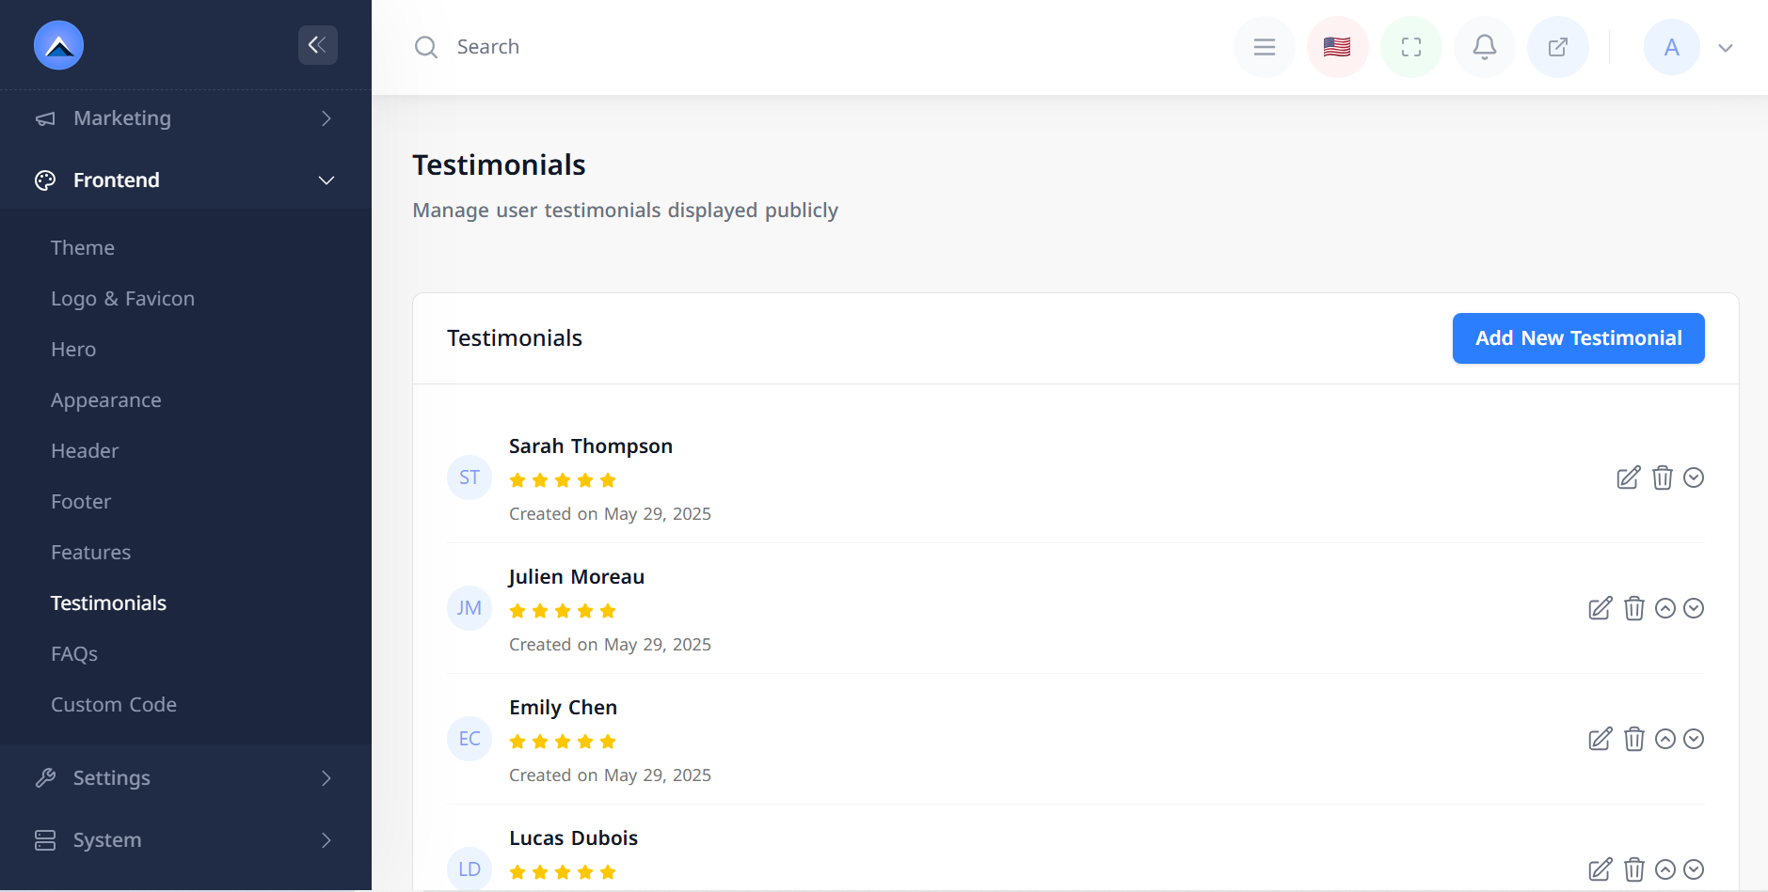This screenshot has height=892, width=1768.
Task: Open Custom Code sidebar link
Action: pos(114,705)
